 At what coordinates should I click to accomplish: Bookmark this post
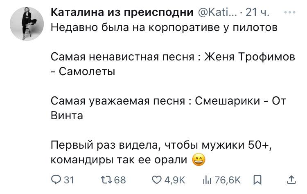pyautogui.click(x=257, y=180)
